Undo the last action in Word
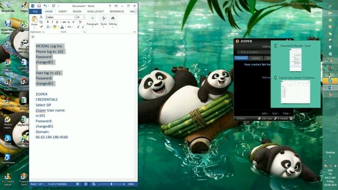The image size is (338, 190). [45, 6]
